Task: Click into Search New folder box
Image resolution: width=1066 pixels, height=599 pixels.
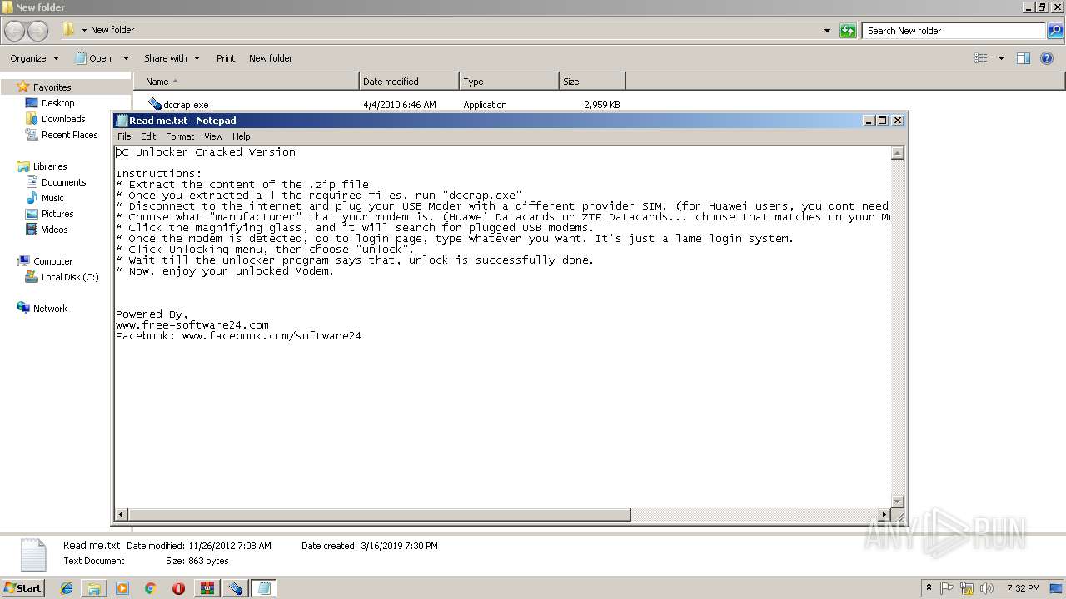Action: [x=954, y=31]
